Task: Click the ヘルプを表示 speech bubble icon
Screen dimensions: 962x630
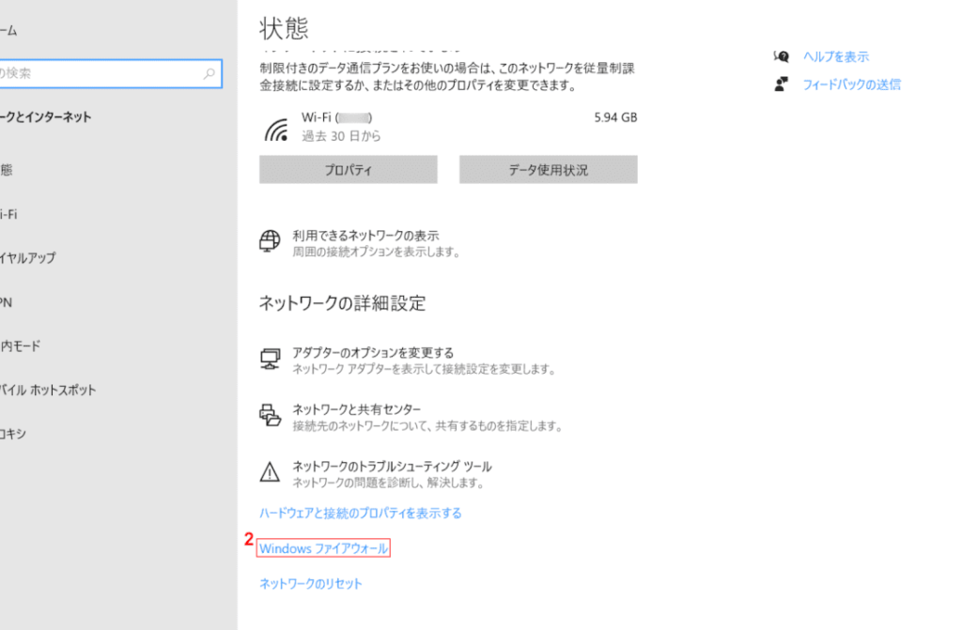Action: (781, 56)
